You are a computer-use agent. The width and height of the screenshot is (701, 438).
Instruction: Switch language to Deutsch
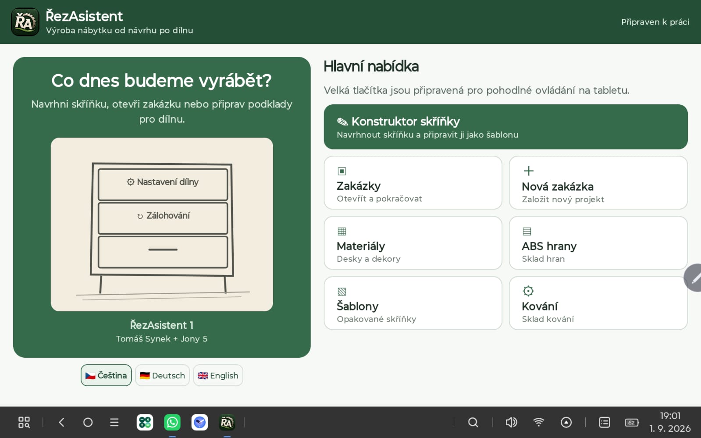point(162,375)
